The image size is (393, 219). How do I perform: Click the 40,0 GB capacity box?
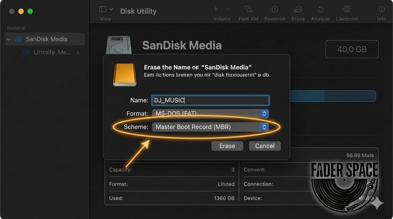[x=352, y=49]
